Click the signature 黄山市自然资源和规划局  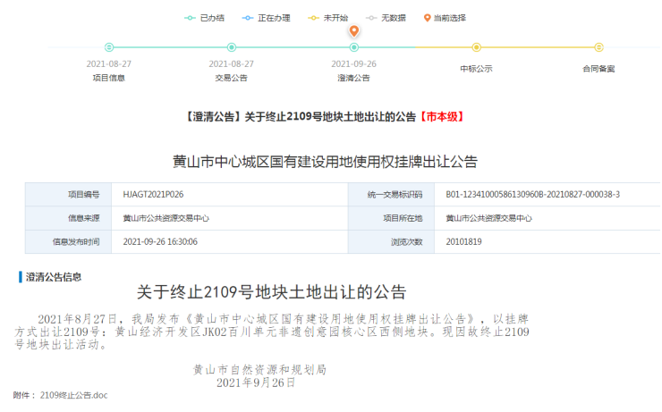click(x=259, y=370)
